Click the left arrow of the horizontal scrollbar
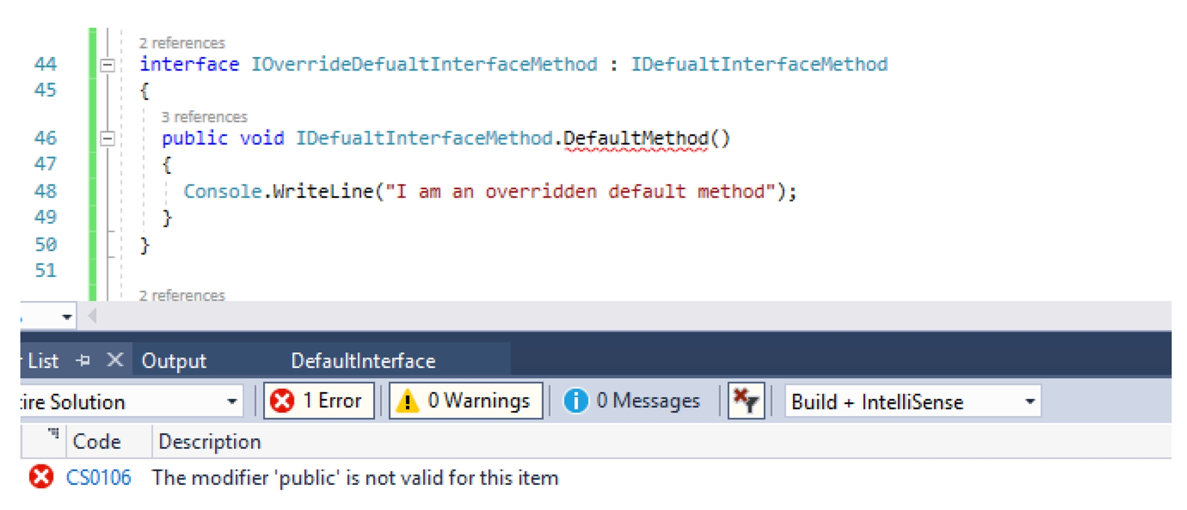This screenshot has width=1187, height=510. coord(92,316)
